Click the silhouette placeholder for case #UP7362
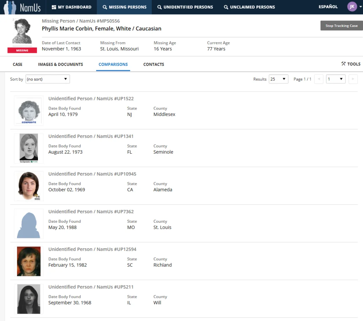This screenshot has height=321, width=363. pyautogui.click(x=29, y=223)
